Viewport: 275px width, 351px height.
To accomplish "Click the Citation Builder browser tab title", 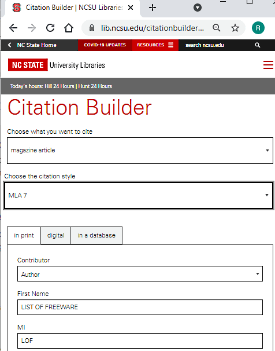I will (75, 8).
